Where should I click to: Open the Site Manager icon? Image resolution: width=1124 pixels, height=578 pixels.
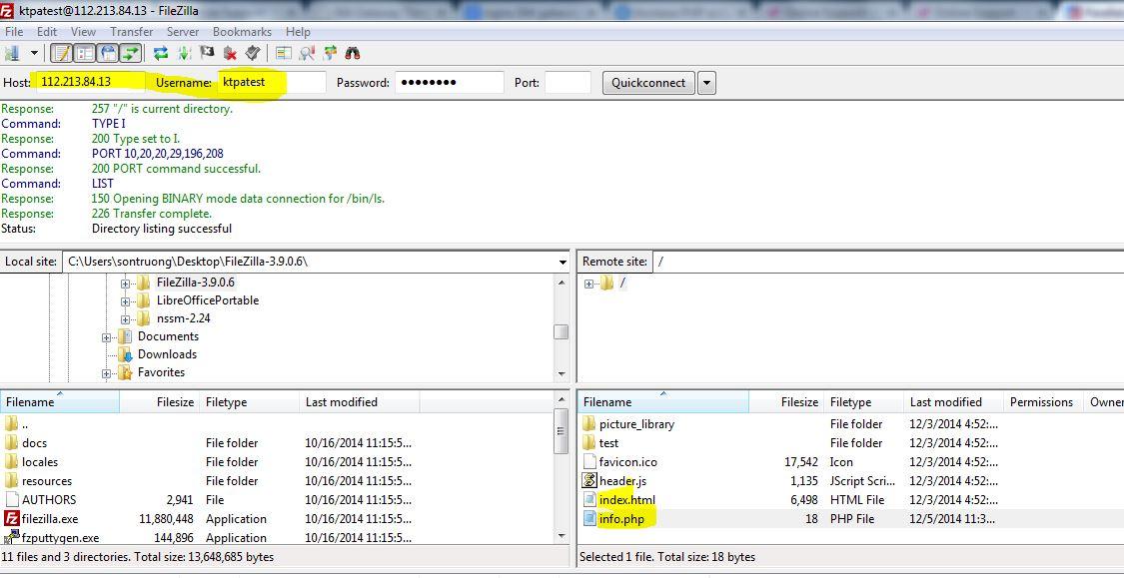tap(11, 53)
